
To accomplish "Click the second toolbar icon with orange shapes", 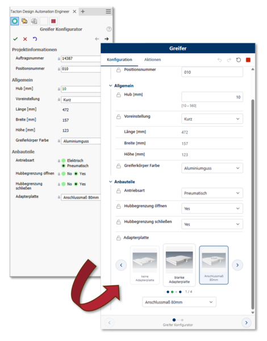I will (24, 21).
